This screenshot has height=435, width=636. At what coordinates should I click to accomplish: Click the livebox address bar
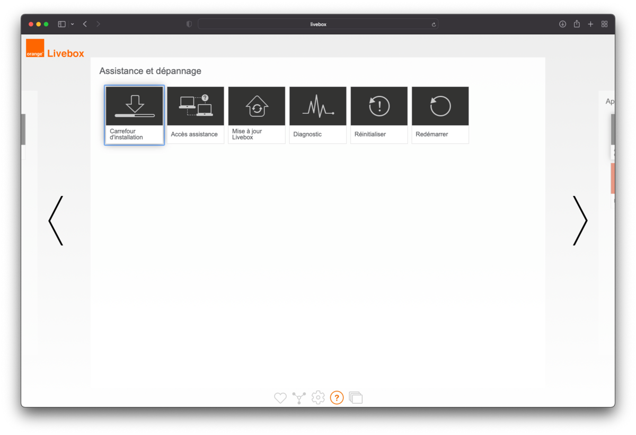click(318, 24)
